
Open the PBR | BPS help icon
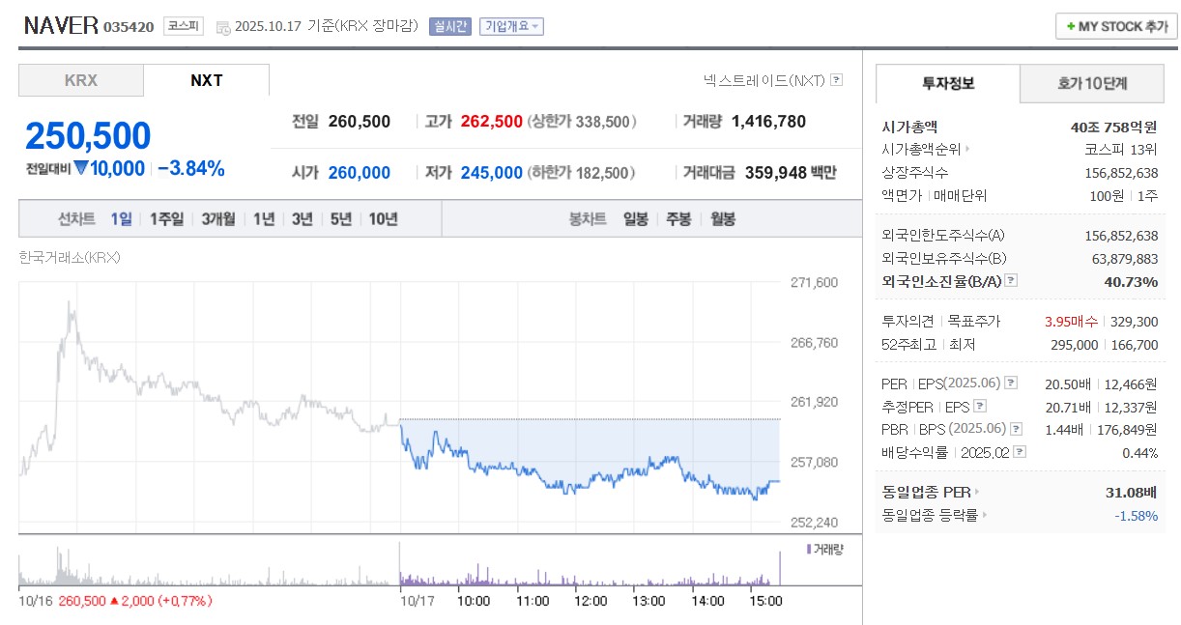coord(1015,429)
